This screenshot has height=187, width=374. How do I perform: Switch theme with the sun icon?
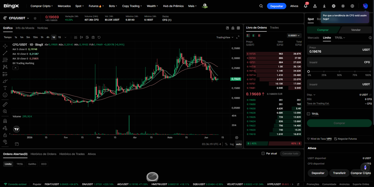pyautogui.click(x=343, y=6)
